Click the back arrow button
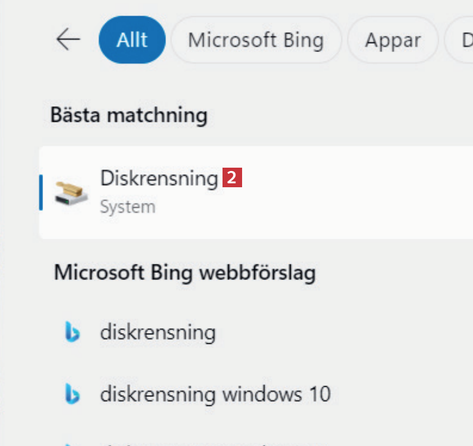The image size is (473, 446). pyautogui.click(x=68, y=40)
